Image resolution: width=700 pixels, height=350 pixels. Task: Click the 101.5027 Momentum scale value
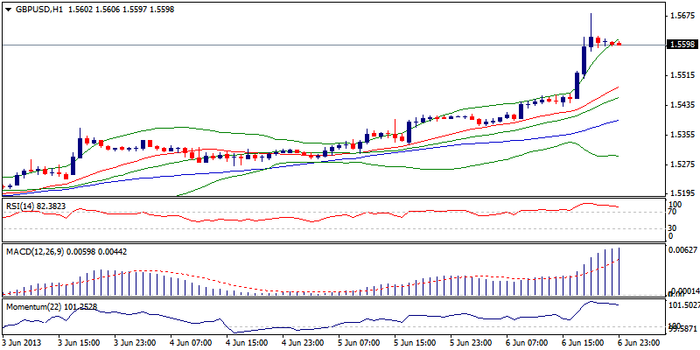tap(684, 305)
